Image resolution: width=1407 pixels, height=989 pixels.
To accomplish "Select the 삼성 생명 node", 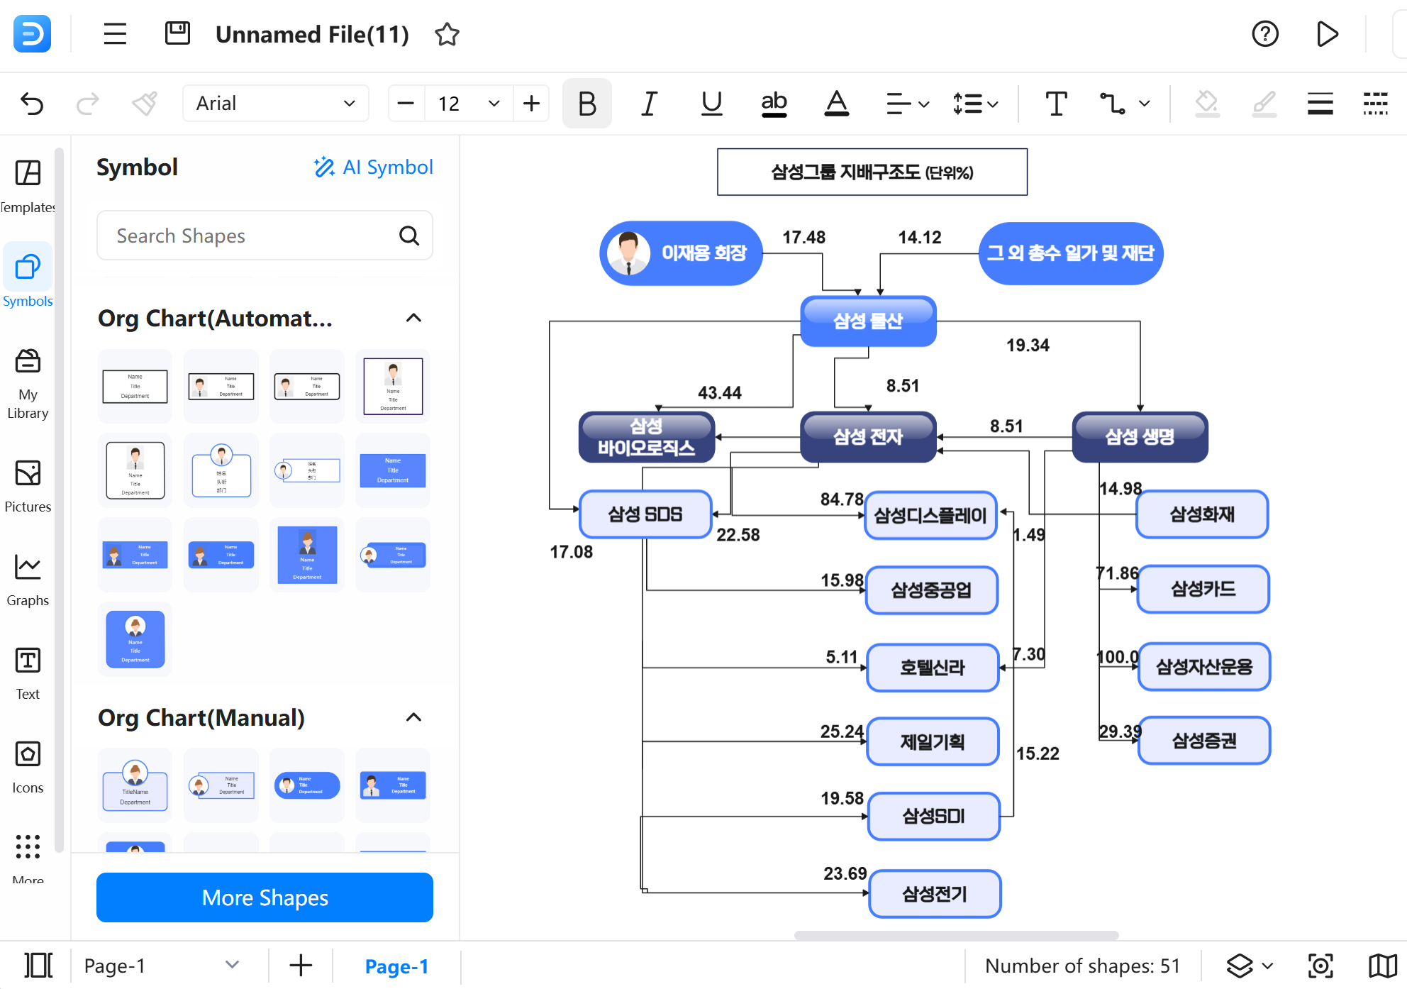I will 1140,437.
